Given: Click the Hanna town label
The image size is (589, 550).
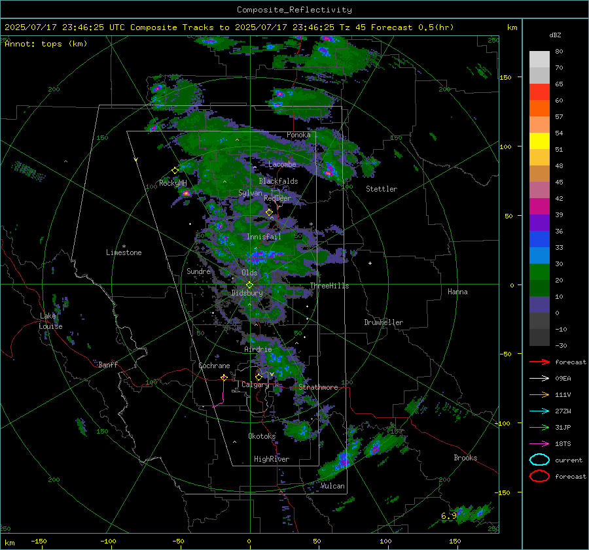Looking at the screenshot, I should tap(457, 292).
